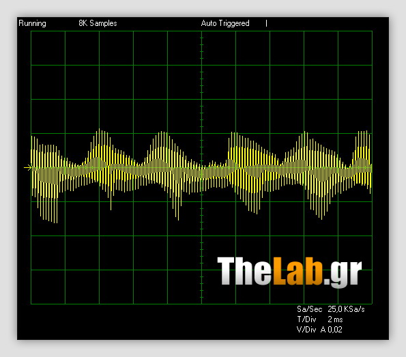Screen dimensions: 406x357
Task: Click the 'Sa/Sec' label
Action: 310,309
